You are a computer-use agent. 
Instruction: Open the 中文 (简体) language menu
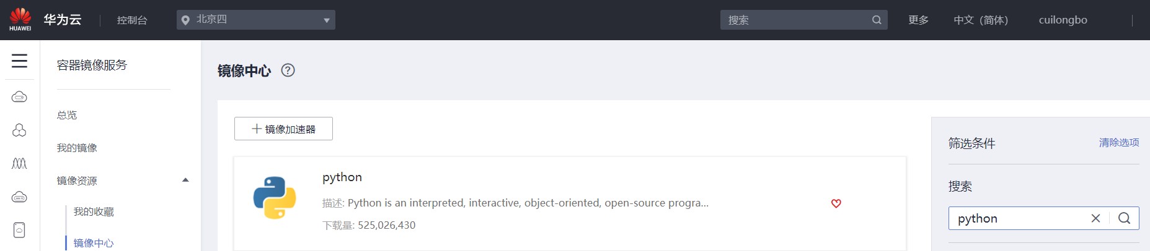pyautogui.click(x=980, y=20)
